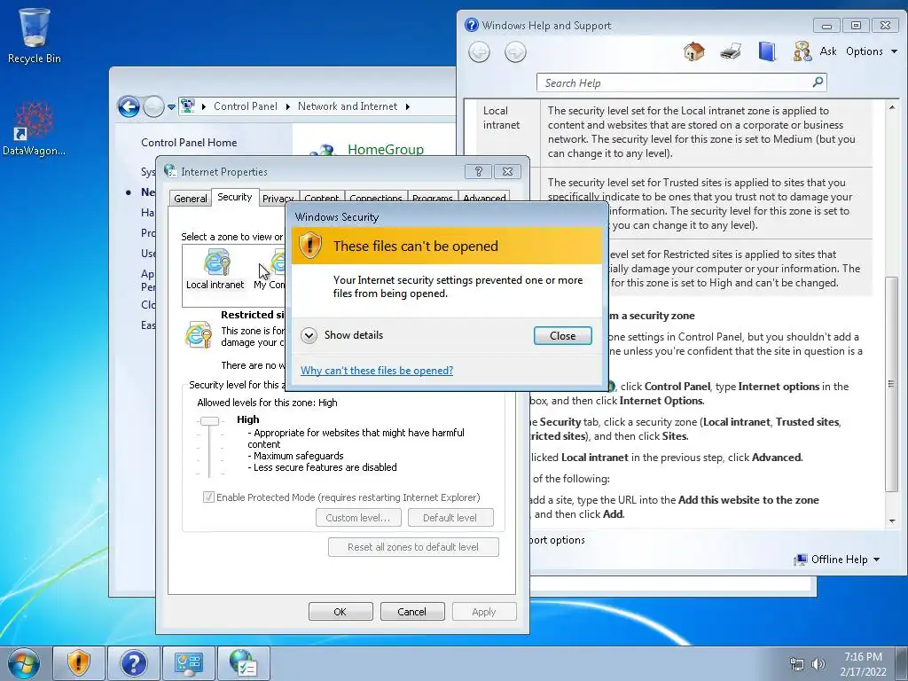
Task: Click Control Panel forward arrow button
Action: pos(153,106)
